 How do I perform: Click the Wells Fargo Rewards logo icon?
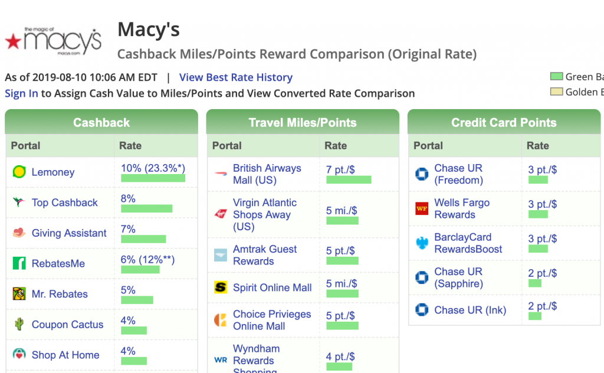(x=422, y=208)
